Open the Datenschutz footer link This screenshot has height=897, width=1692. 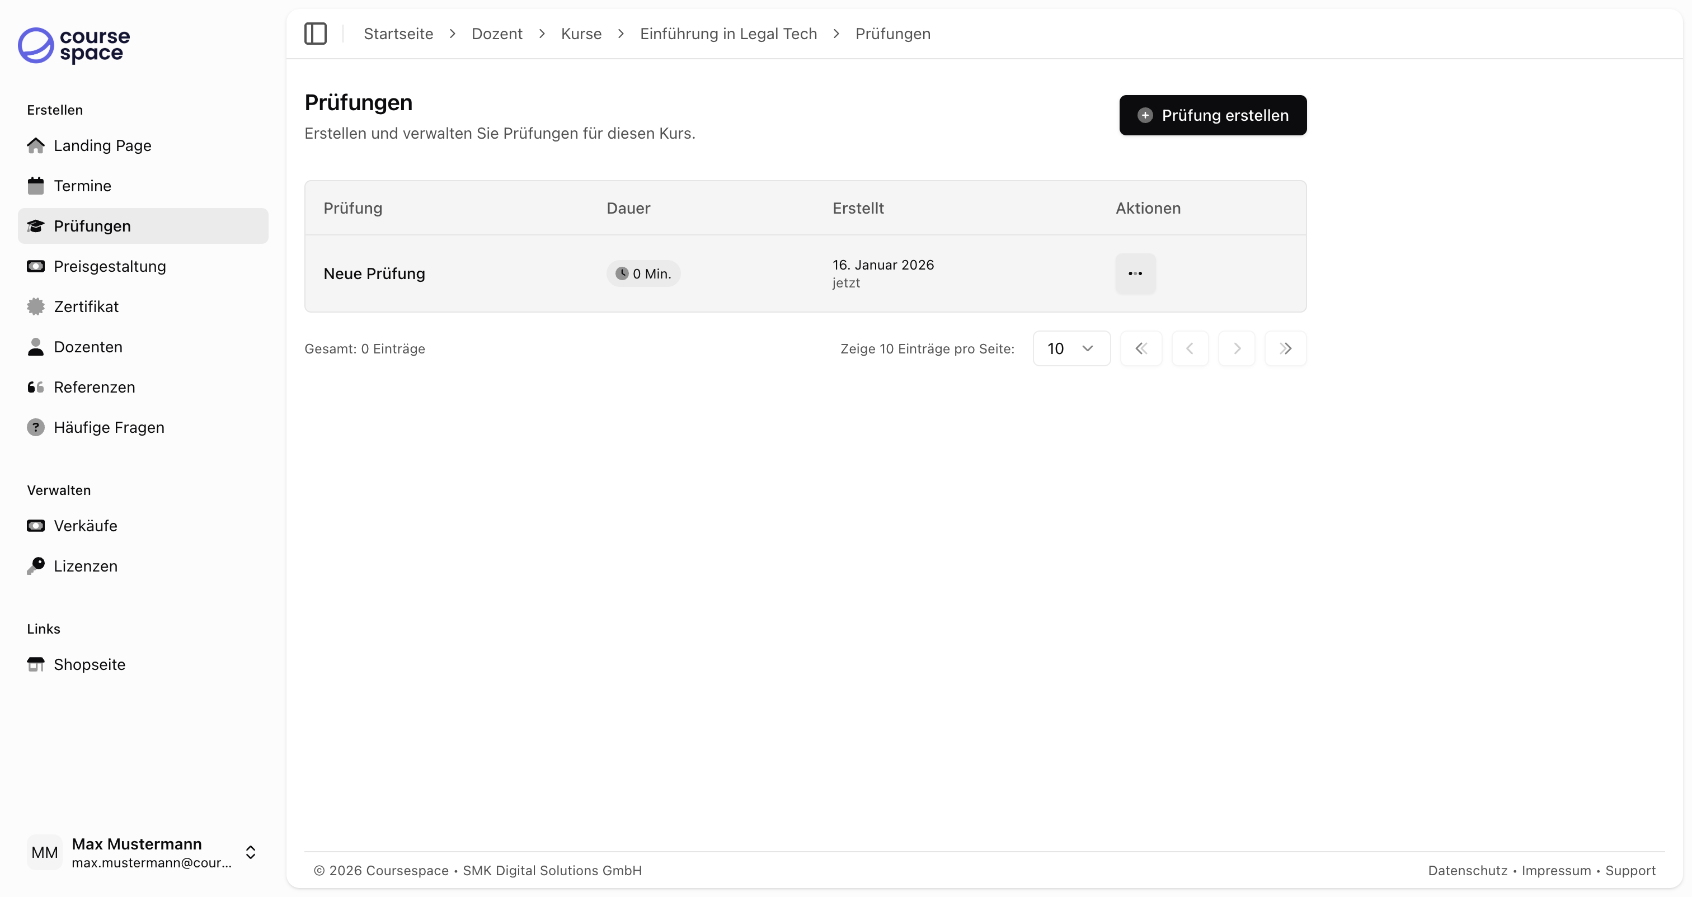1467,870
